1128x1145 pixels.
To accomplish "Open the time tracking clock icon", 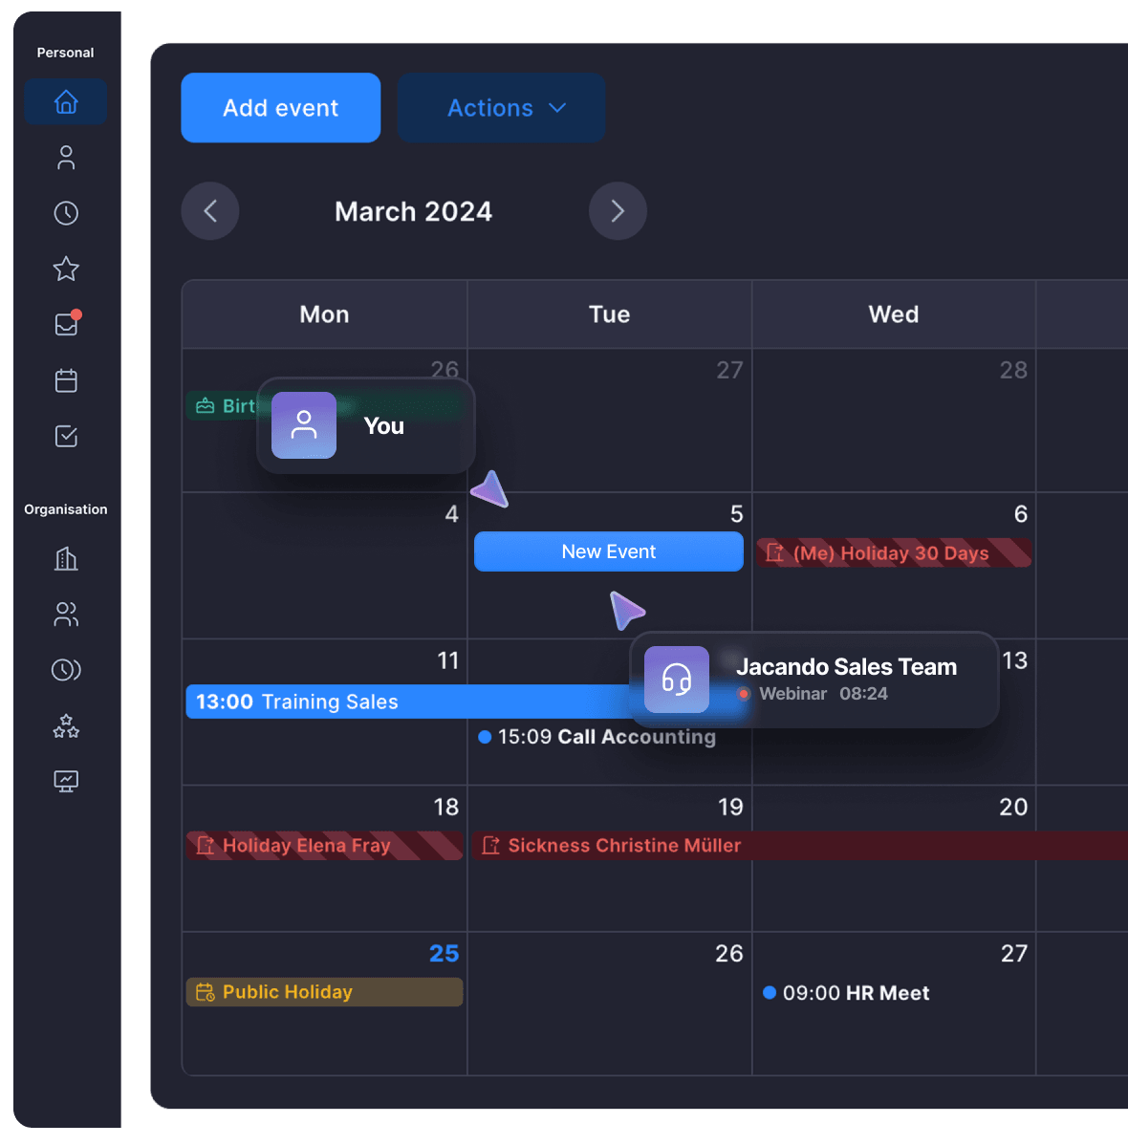I will pyautogui.click(x=65, y=212).
